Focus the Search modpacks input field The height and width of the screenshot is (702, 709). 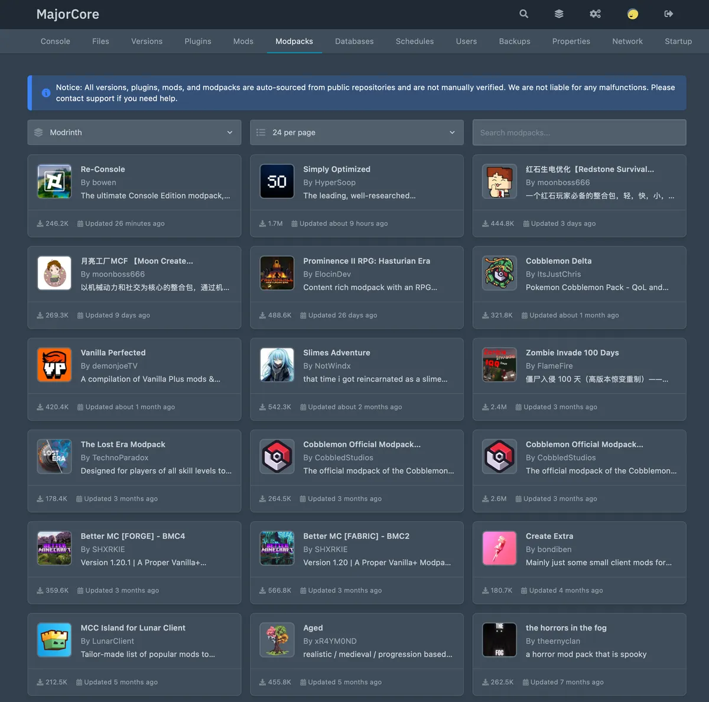coord(580,132)
